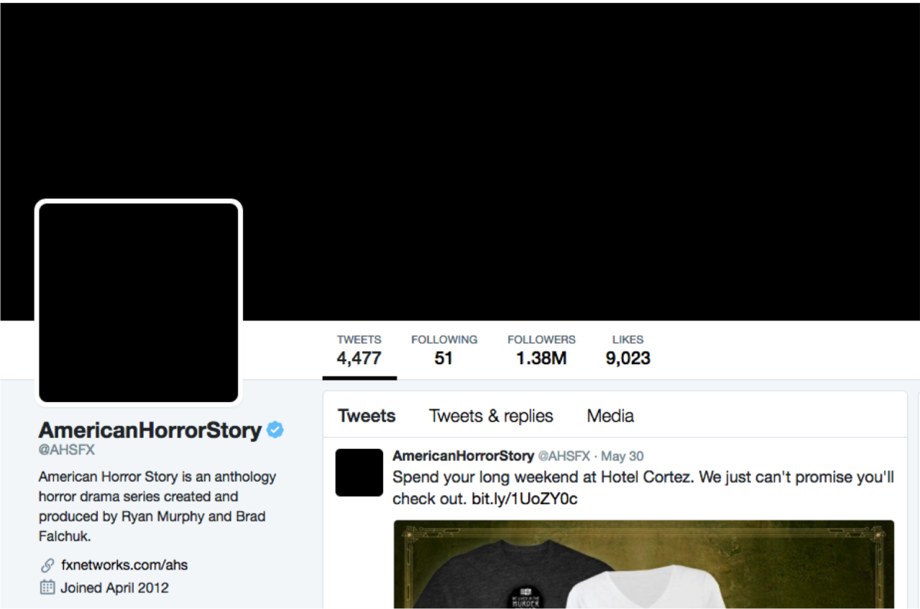The width and height of the screenshot is (920, 609).
Task: Open the black header banner image
Action: [460, 162]
